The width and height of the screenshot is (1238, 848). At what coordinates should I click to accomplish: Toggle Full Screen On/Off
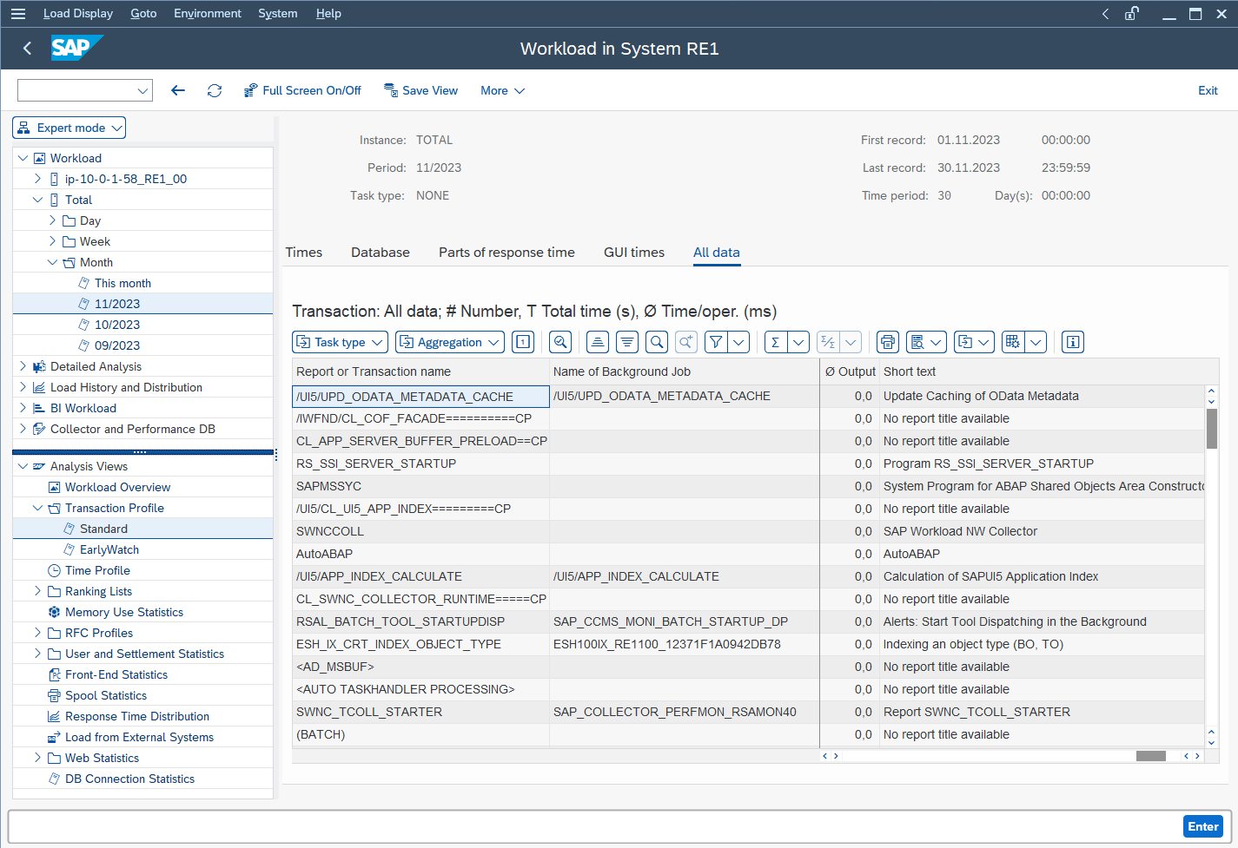[x=302, y=90]
